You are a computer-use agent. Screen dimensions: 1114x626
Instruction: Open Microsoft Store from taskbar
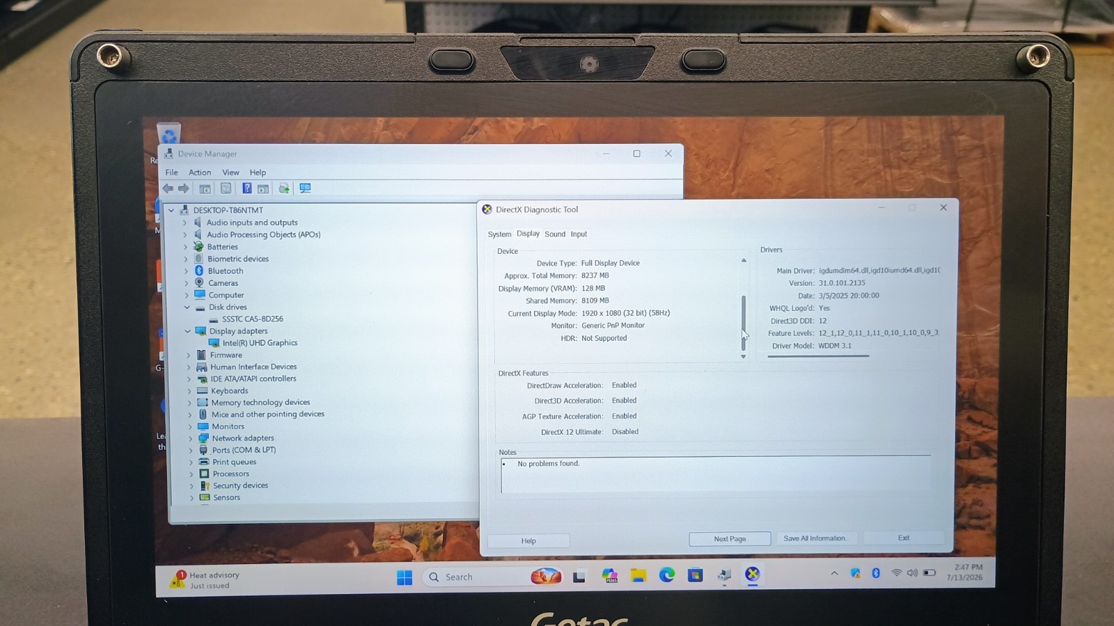tap(695, 575)
